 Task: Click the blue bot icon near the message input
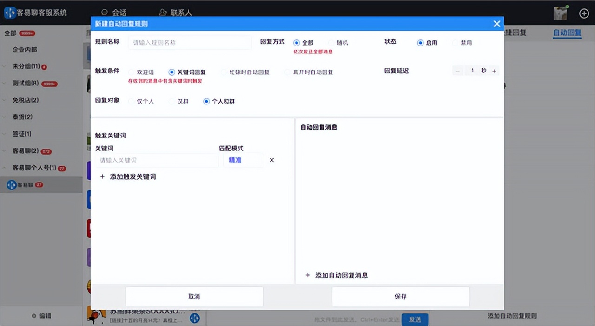[x=194, y=319]
